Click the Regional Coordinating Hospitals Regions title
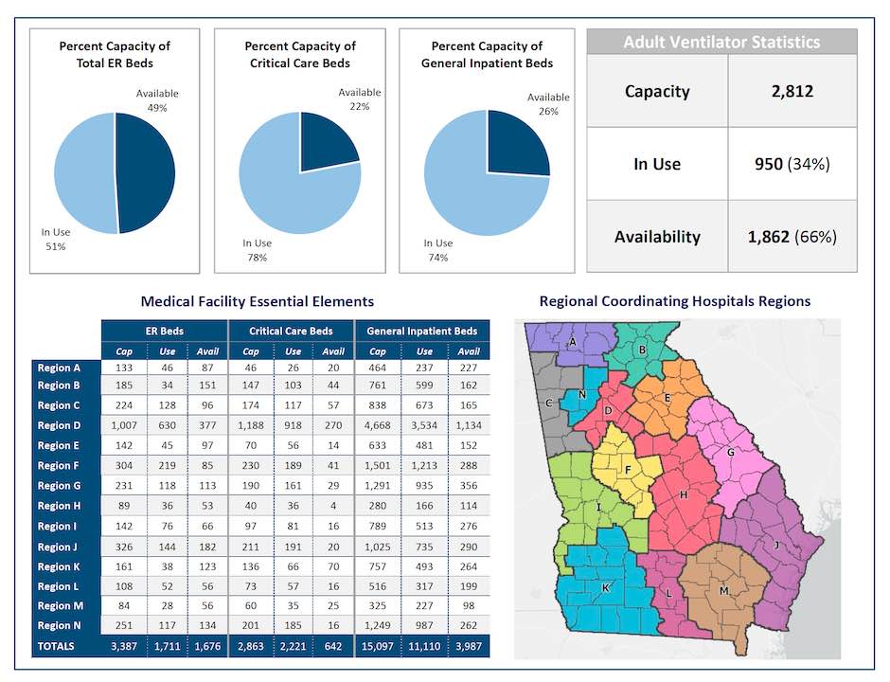The height and width of the screenshot is (682, 890). pyautogui.click(x=674, y=301)
